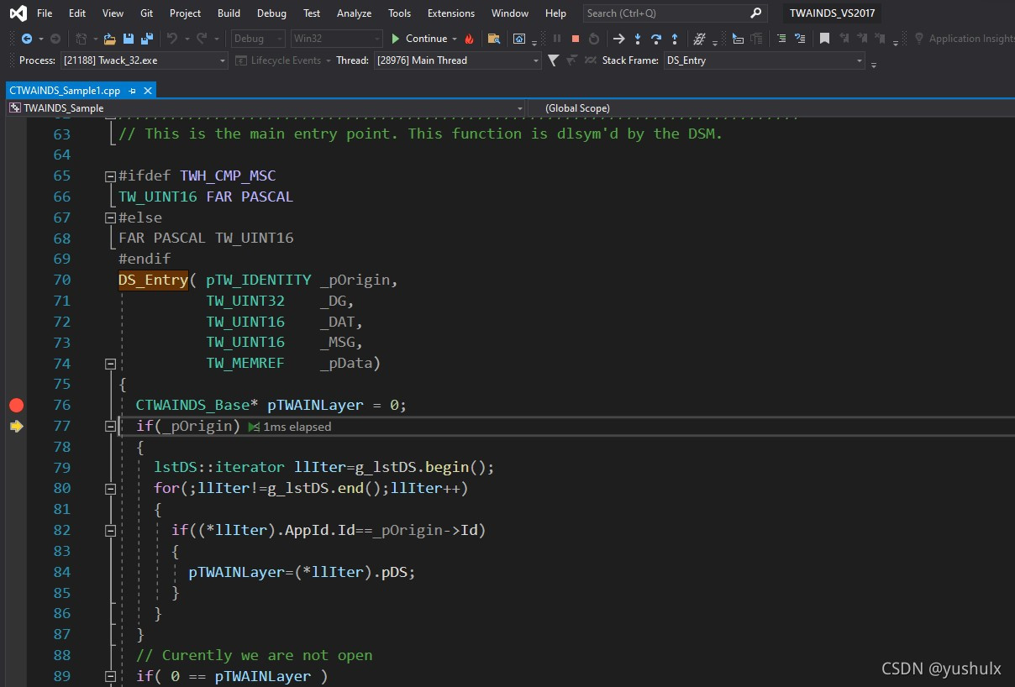Click the yellow execution pointer arrow
This screenshot has height=687, width=1015.
[16, 427]
